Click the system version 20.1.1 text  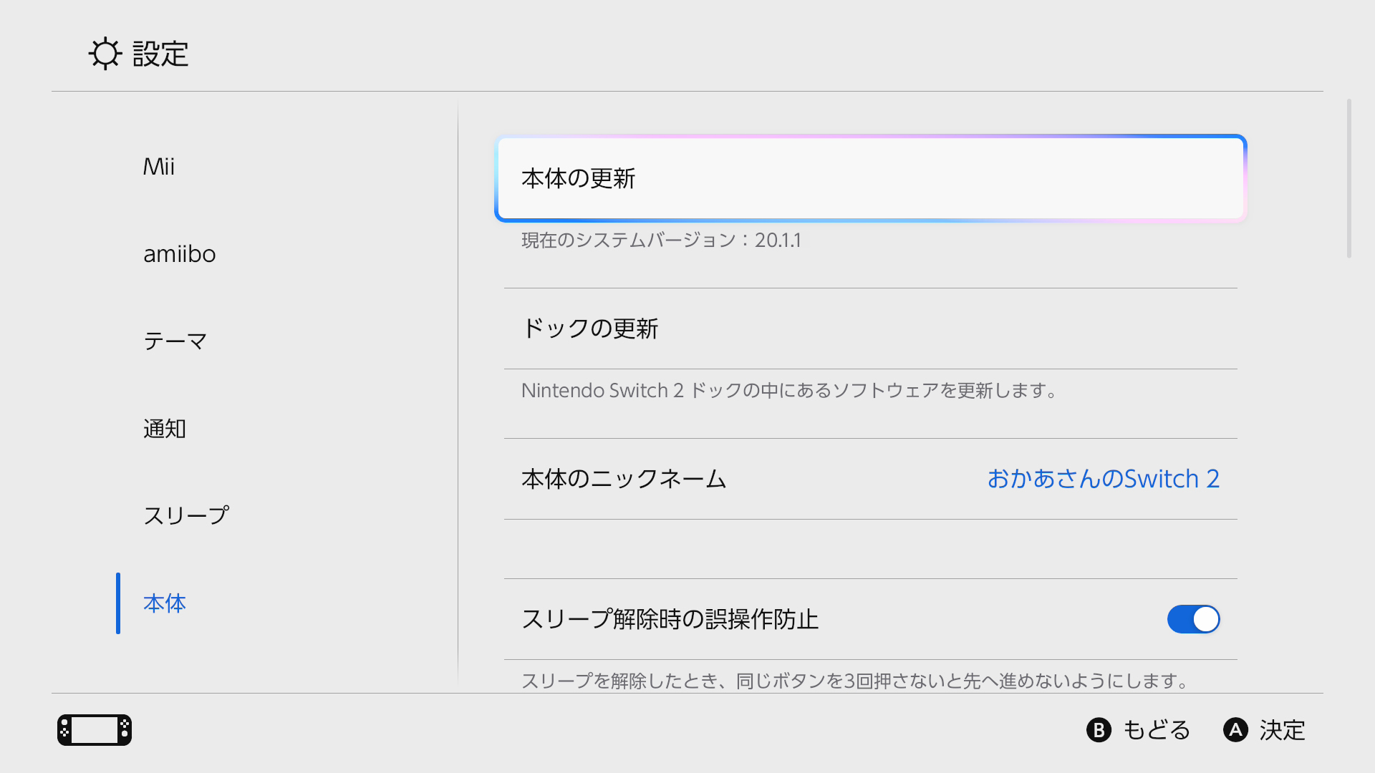660,240
